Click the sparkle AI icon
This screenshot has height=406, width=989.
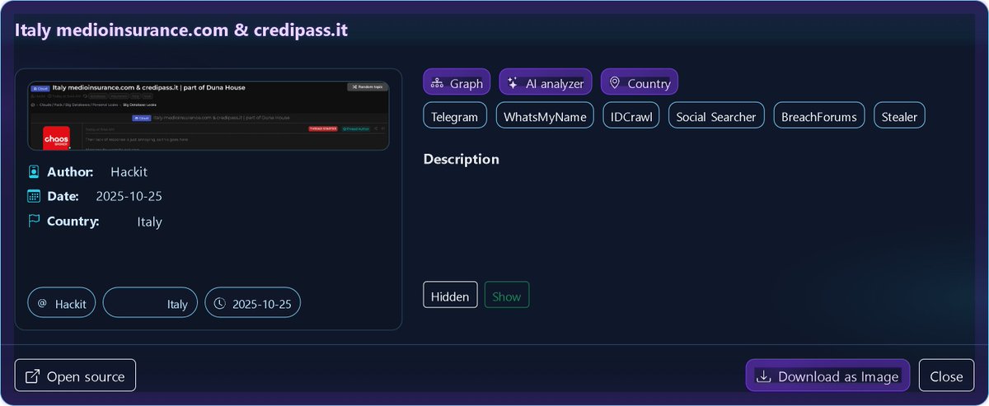[513, 83]
